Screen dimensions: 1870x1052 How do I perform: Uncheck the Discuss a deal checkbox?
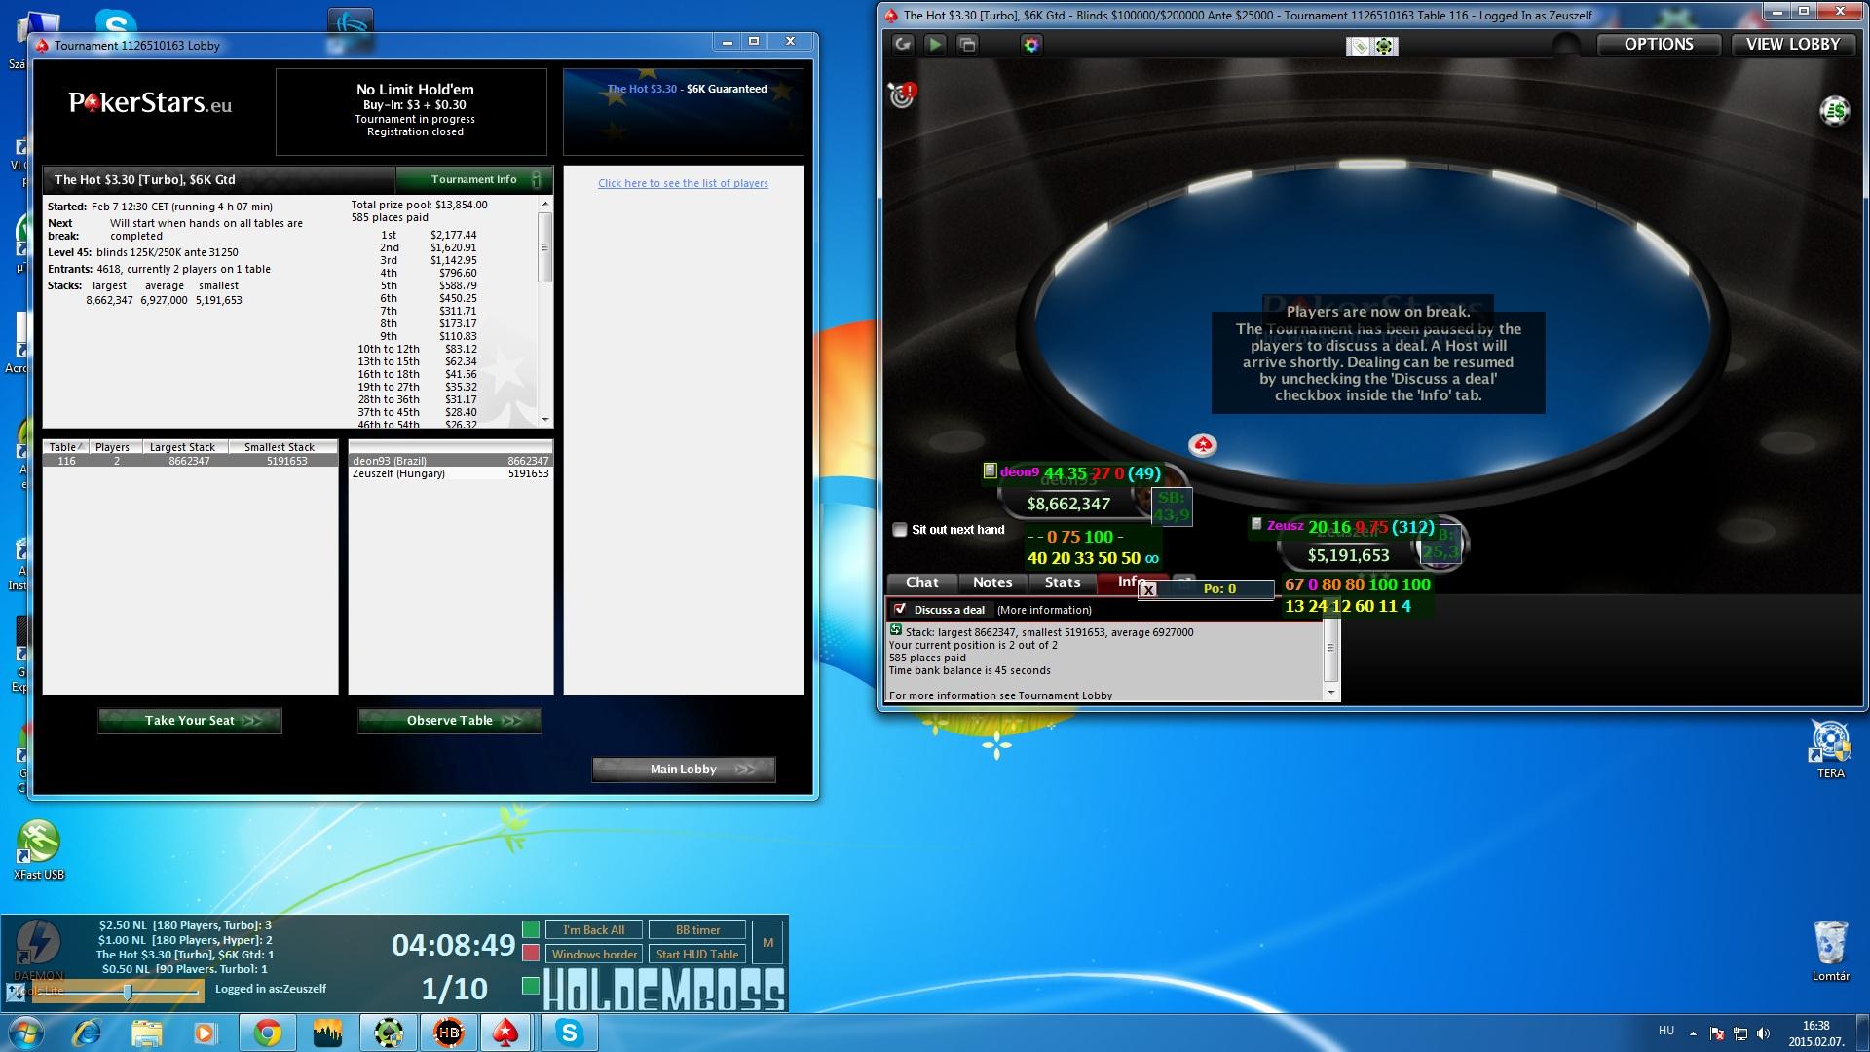pyautogui.click(x=900, y=610)
